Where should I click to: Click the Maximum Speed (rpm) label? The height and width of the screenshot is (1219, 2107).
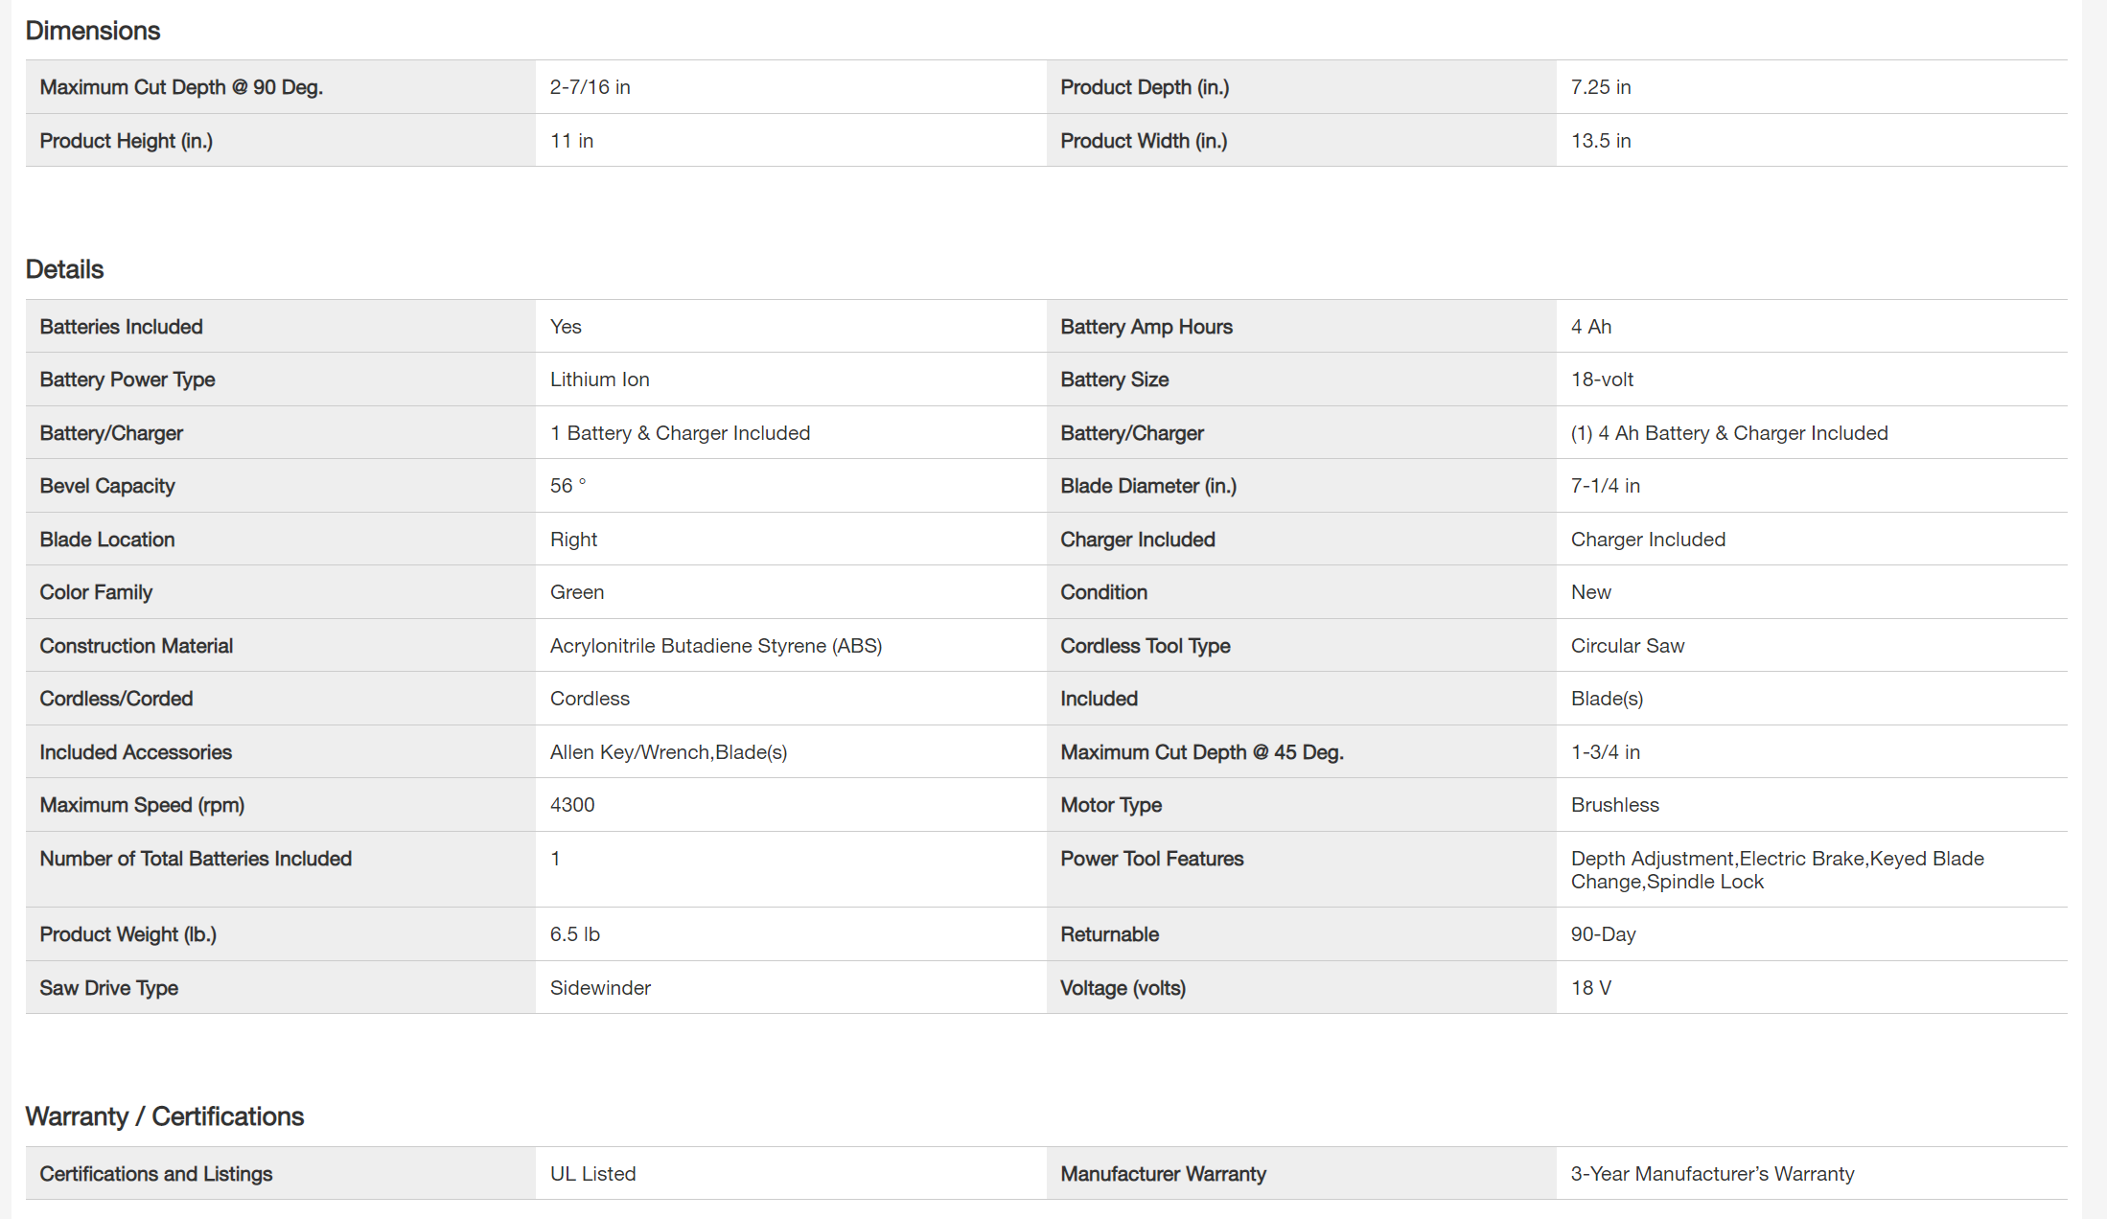[142, 805]
